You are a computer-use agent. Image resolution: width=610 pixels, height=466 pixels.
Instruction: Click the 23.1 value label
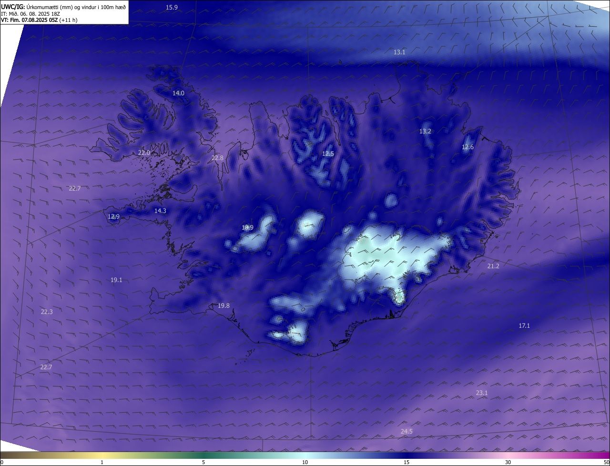click(x=482, y=393)
